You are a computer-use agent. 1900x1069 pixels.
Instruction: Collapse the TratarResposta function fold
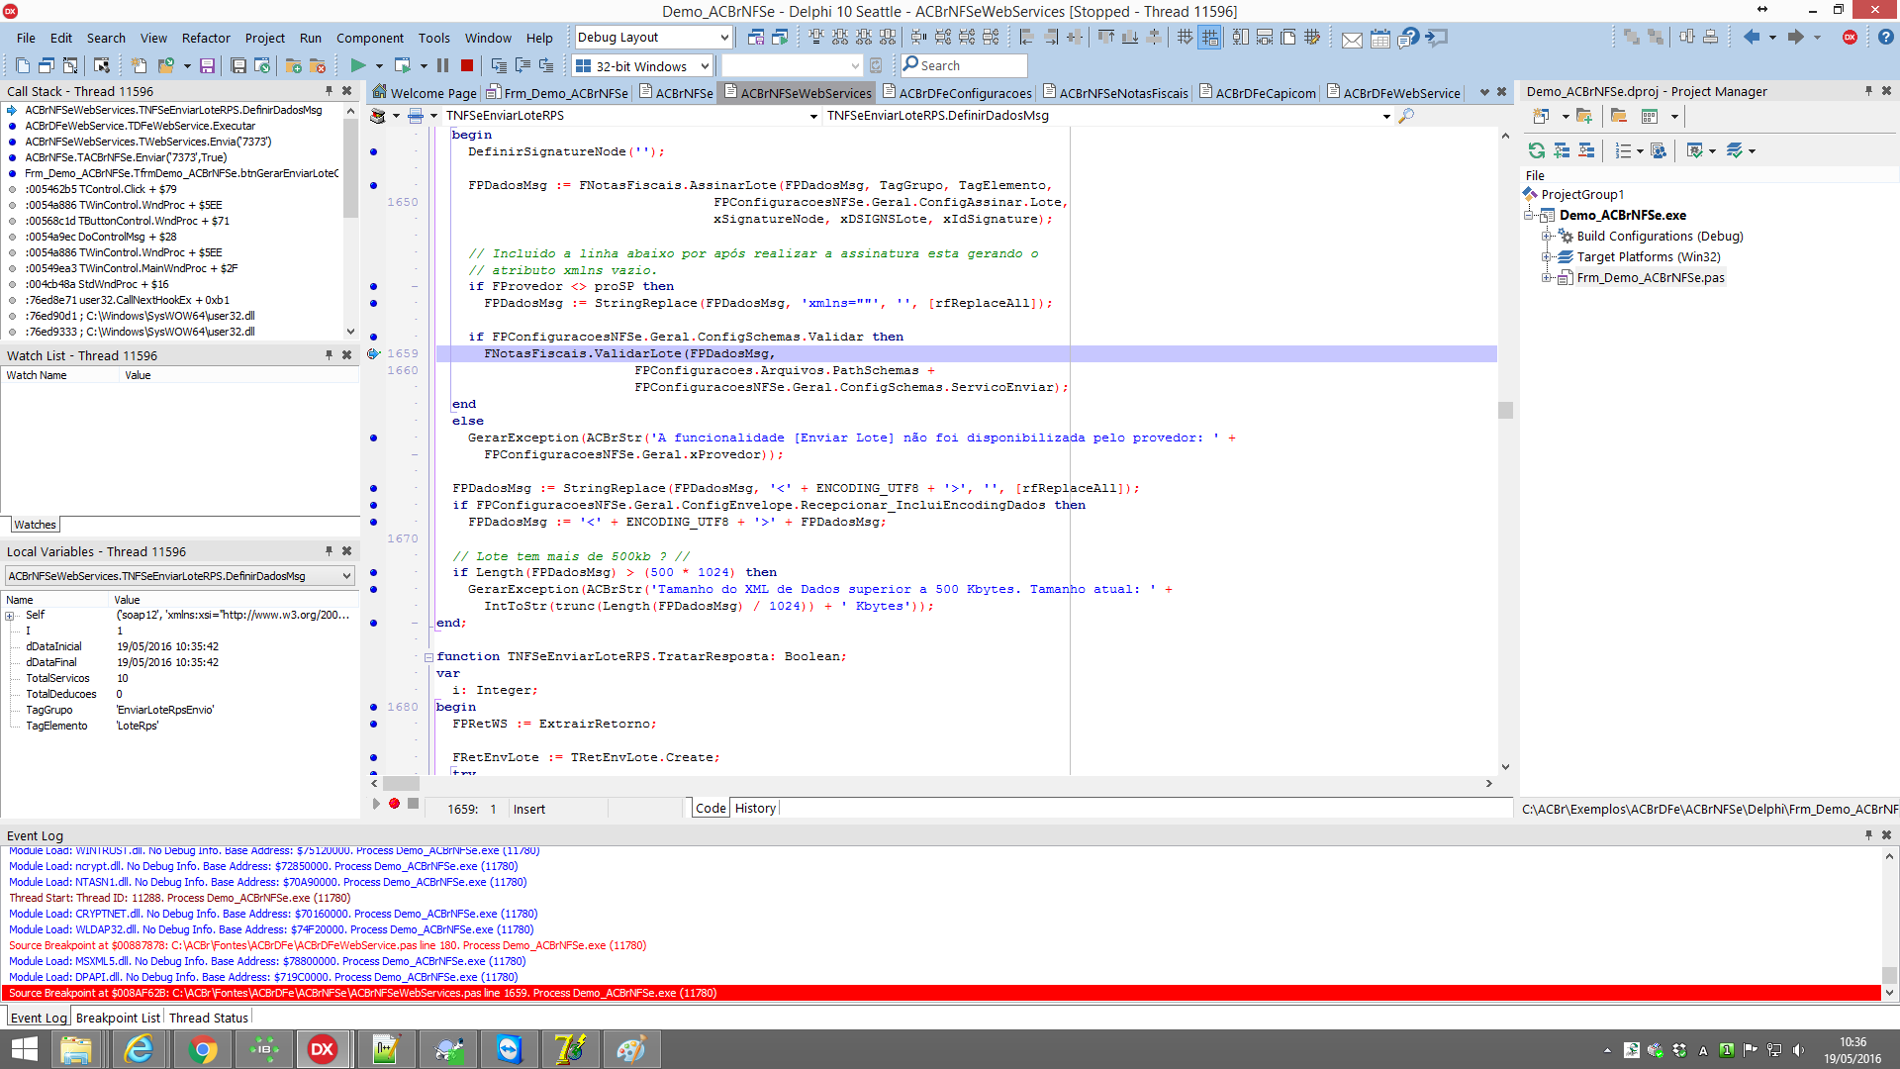(x=428, y=657)
